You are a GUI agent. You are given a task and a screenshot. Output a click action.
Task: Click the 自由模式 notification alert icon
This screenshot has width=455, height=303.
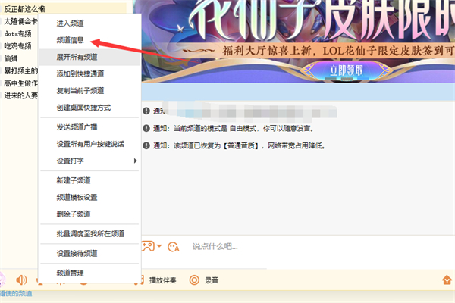click(x=146, y=129)
